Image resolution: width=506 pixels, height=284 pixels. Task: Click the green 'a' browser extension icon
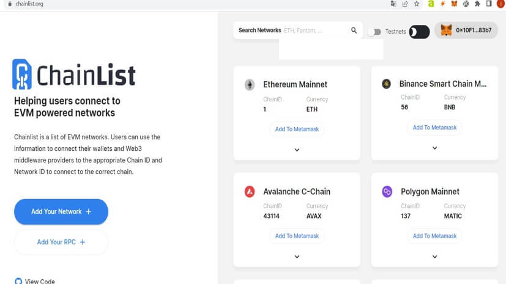click(431, 4)
